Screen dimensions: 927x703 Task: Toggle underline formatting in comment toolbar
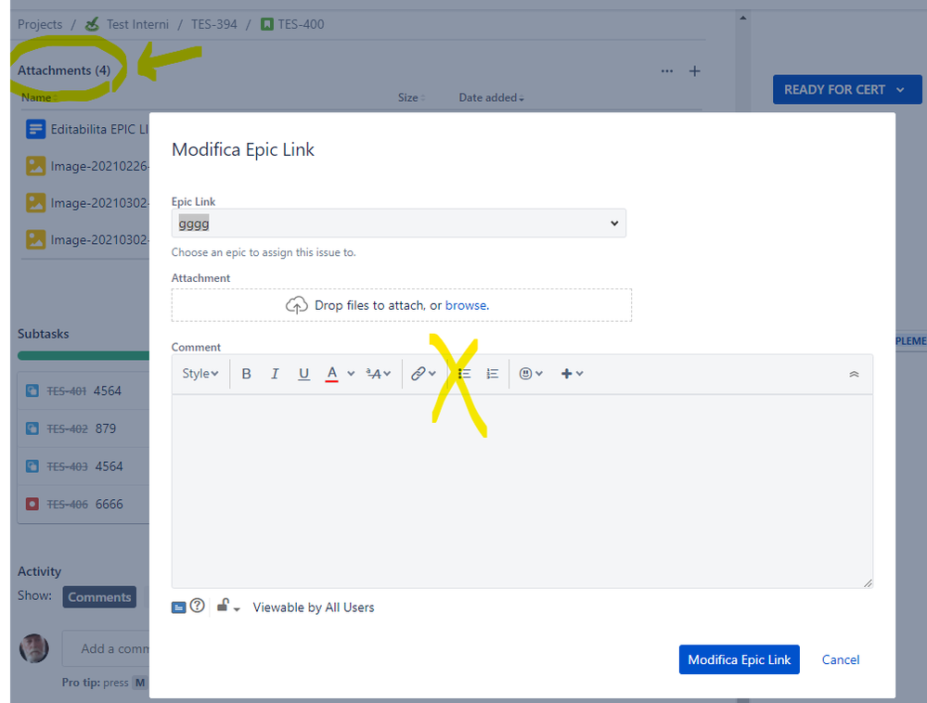point(303,374)
